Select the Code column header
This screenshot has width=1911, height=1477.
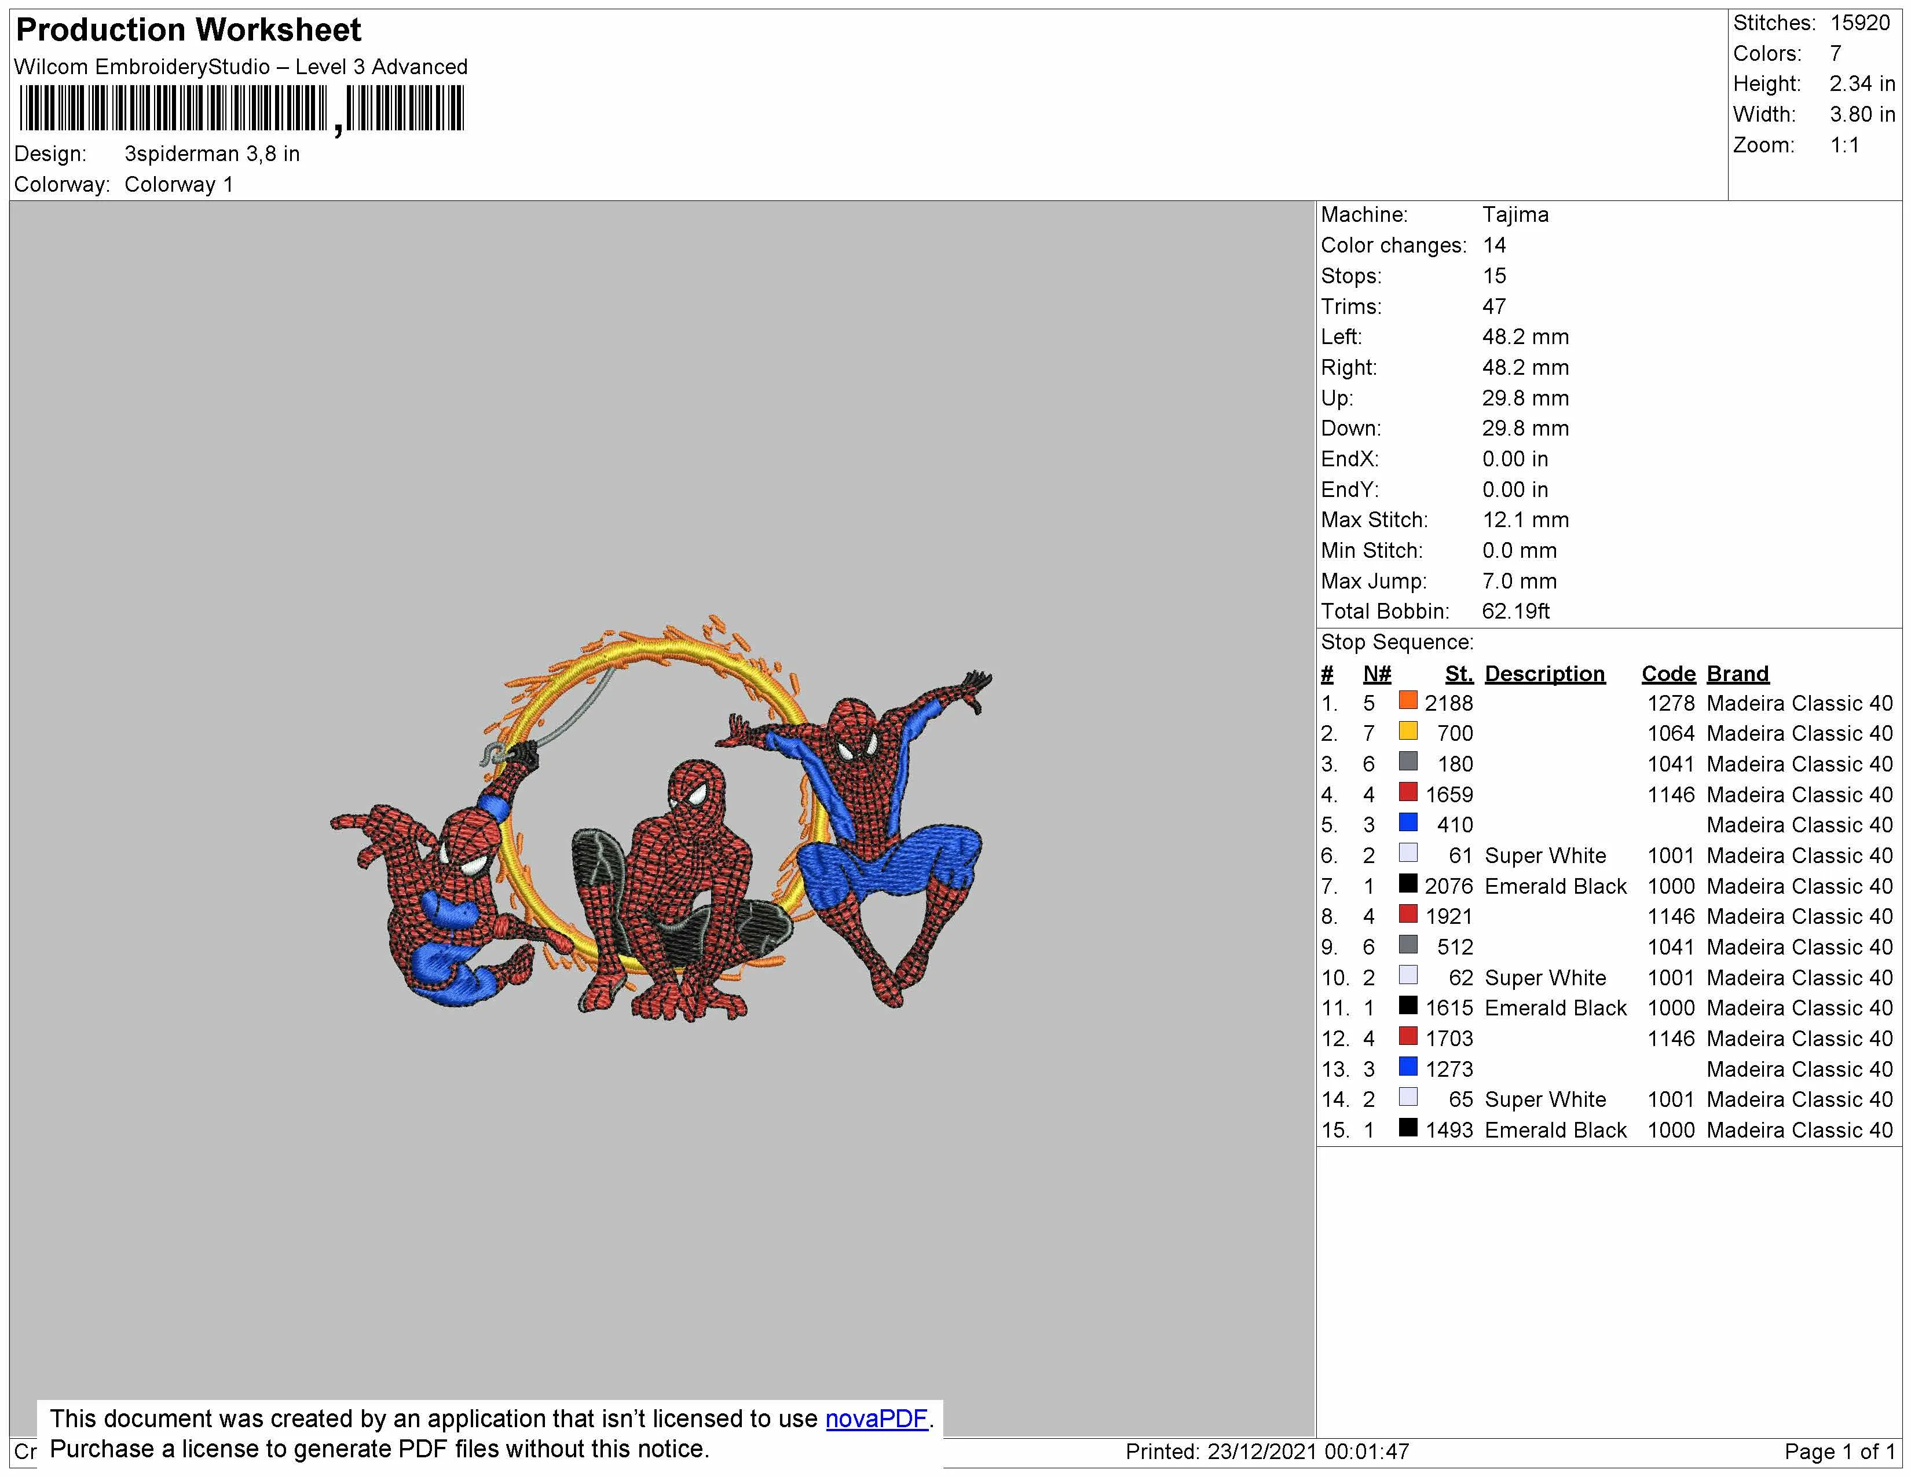[1668, 674]
